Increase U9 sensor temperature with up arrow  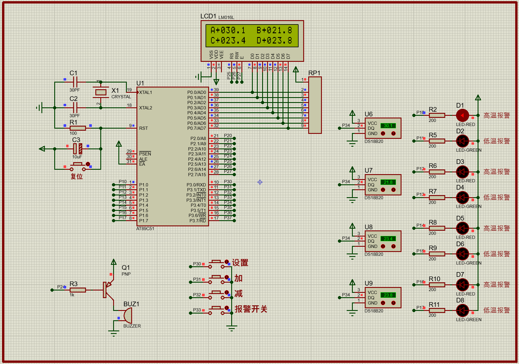pyautogui.click(x=393, y=303)
